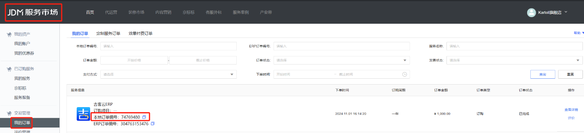The height and width of the screenshot is (133, 584).
Task: Click the 订单类型 column header
Action: (x=483, y=90)
